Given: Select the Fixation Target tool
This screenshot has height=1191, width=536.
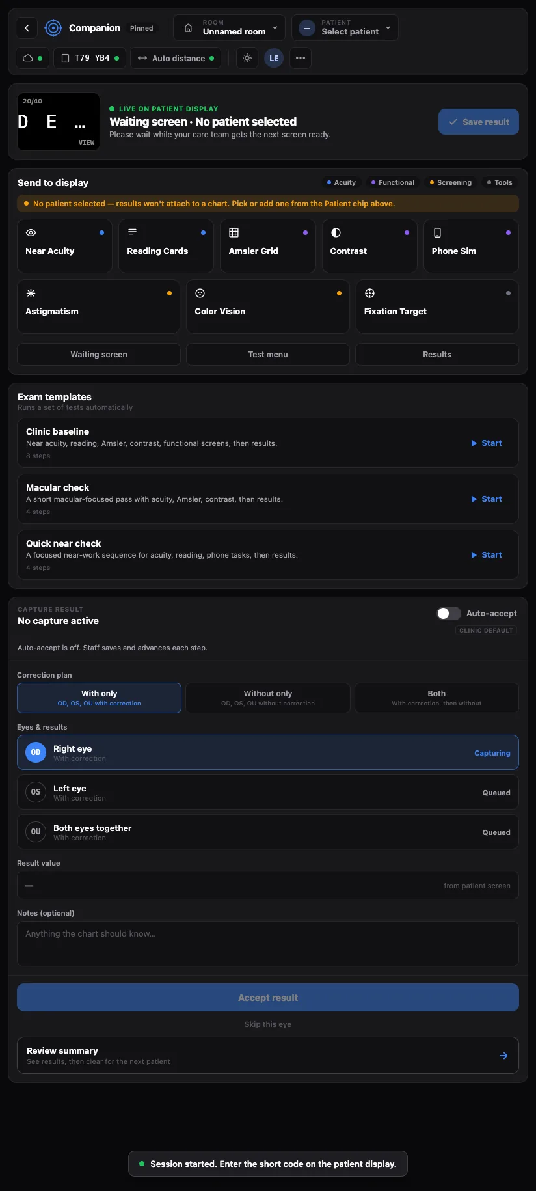Looking at the screenshot, I should (437, 307).
